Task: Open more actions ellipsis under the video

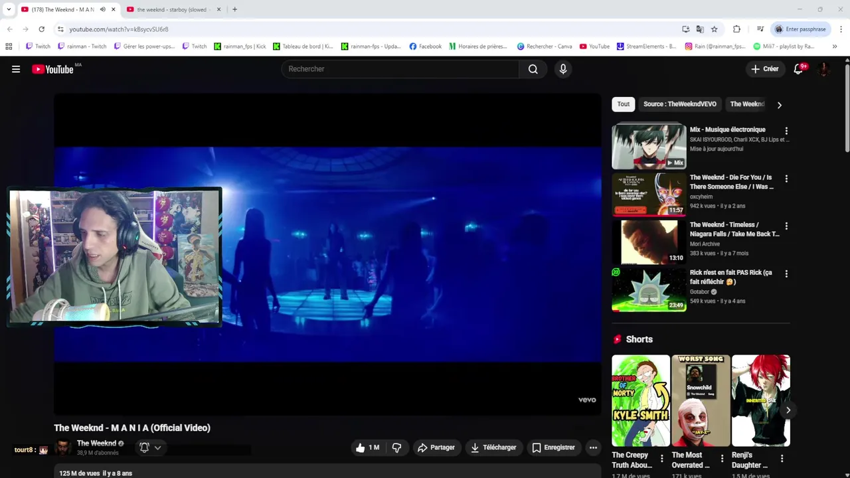Action: click(593, 447)
